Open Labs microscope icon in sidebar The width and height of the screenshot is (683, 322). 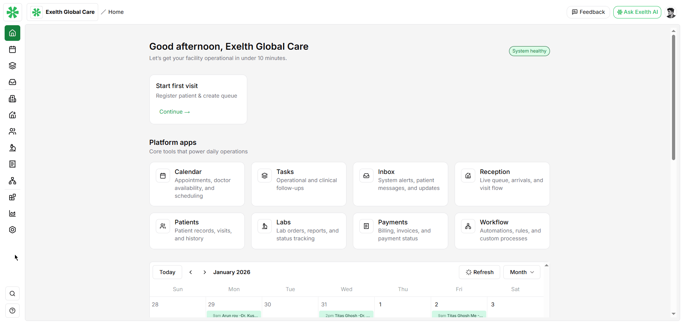point(12,148)
